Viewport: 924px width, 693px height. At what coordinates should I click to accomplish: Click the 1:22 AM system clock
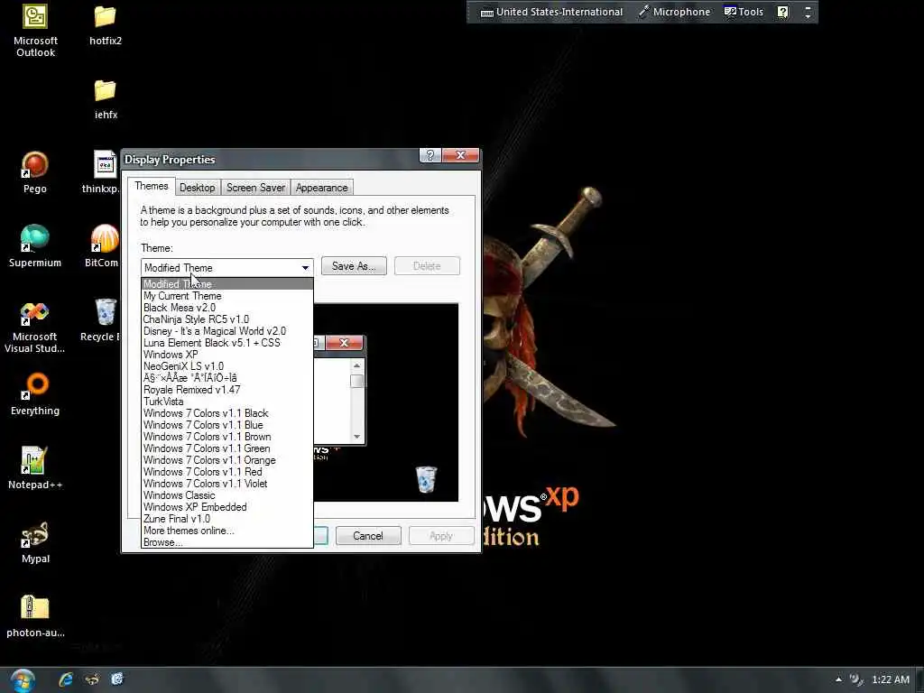tap(891, 679)
